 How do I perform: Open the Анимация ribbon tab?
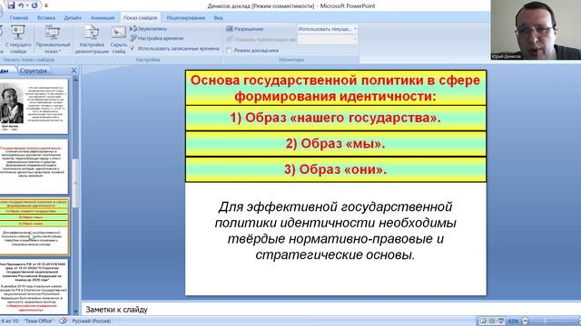[103, 18]
